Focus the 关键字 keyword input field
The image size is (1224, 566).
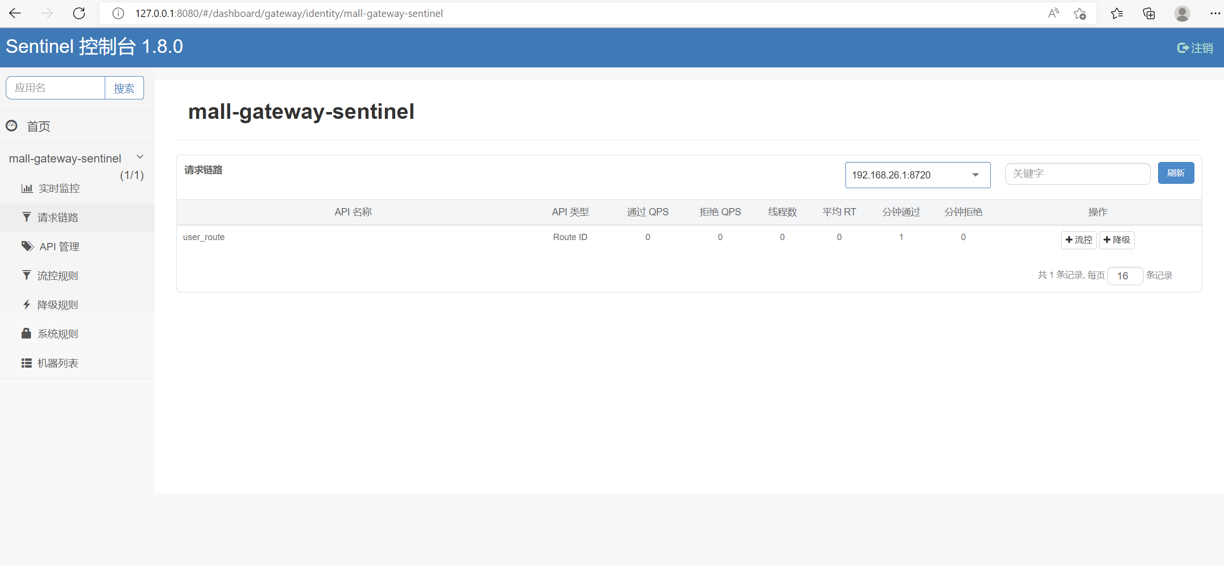pyautogui.click(x=1077, y=174)
